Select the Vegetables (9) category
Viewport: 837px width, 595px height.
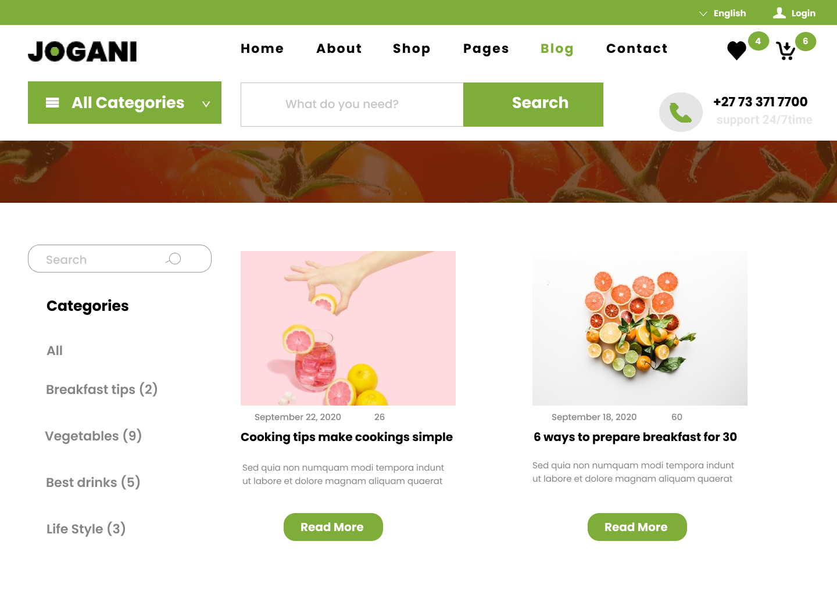point(94,436)
